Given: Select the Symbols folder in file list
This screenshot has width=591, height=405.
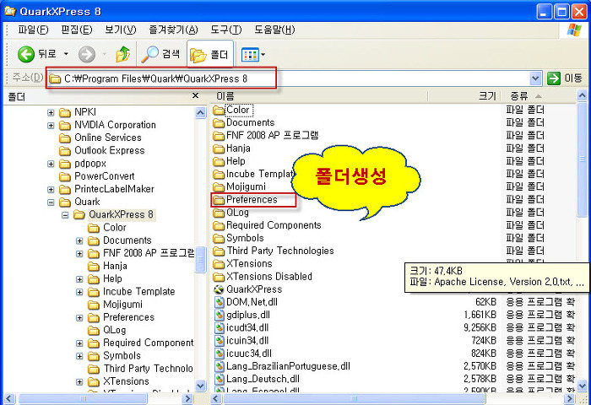Looking at the screenshot, I should coord(245,238).
